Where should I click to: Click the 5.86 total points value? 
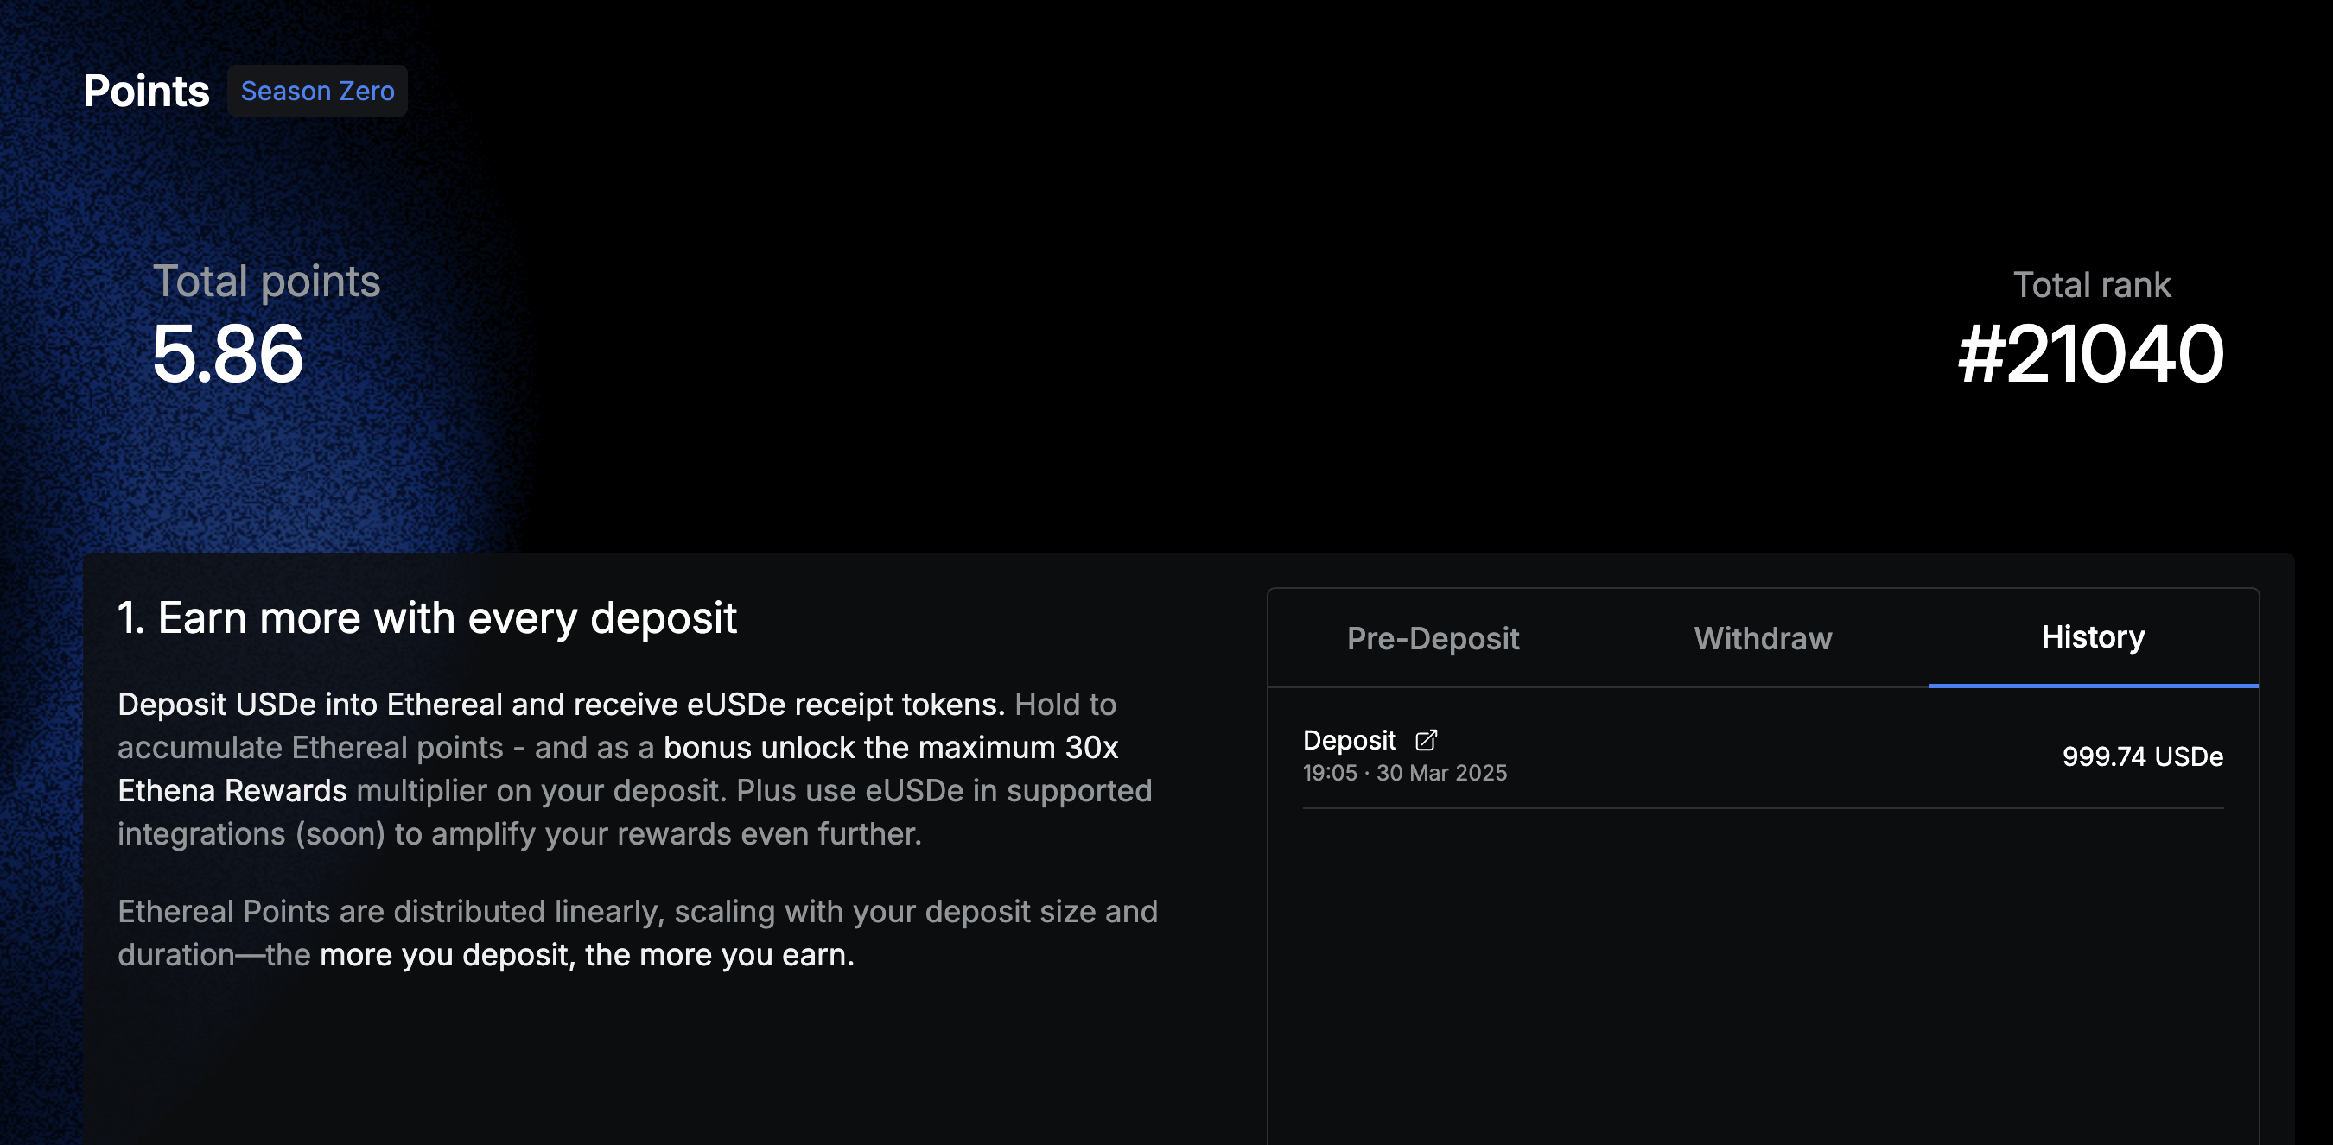pyautogui.click(x=227, y=355)
